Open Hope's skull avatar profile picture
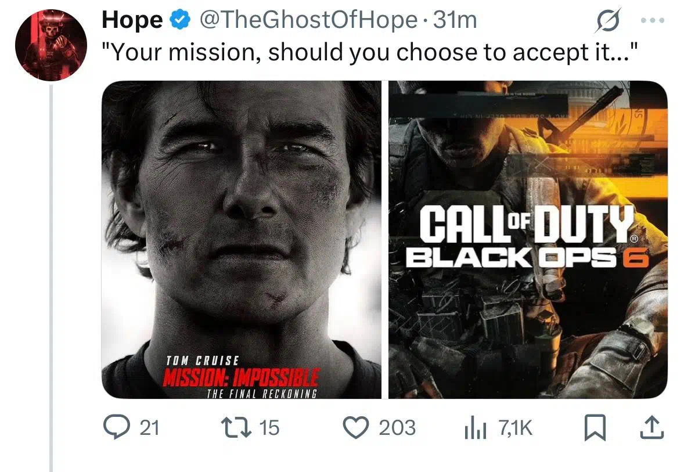This screenshot has height=472, width=684. coord(51,45)
